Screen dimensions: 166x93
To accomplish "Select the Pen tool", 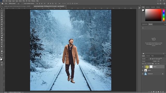I will pos(2,42).
